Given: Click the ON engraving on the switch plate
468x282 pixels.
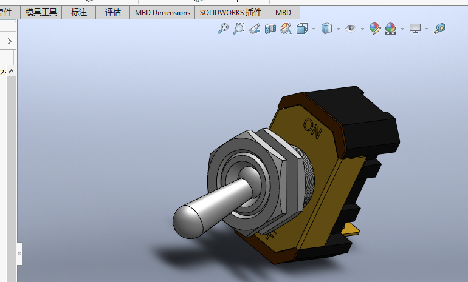Looking at the screenshot, I should [312, 129].
